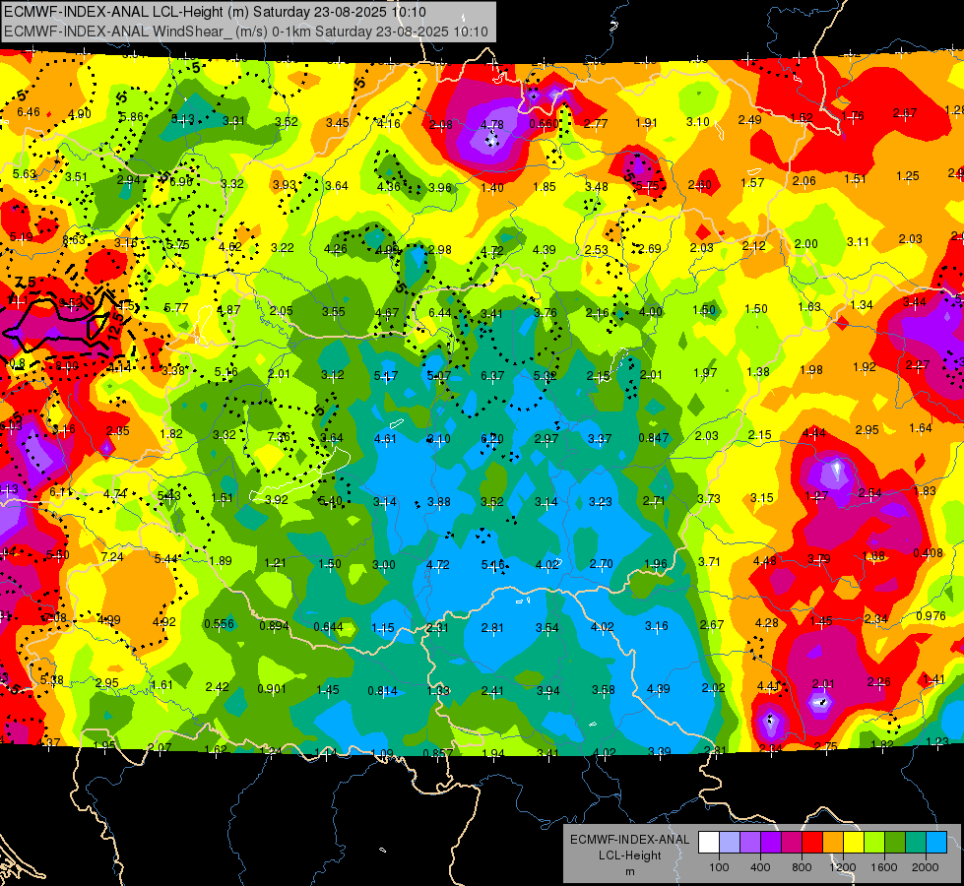
Task: Click the legend unit label 'm'
Action: click(630, 871)
